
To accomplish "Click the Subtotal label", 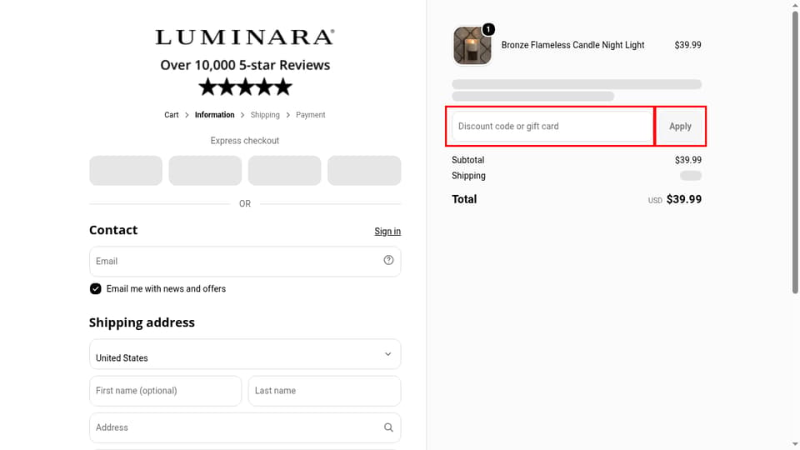I will tap(467, 160).
